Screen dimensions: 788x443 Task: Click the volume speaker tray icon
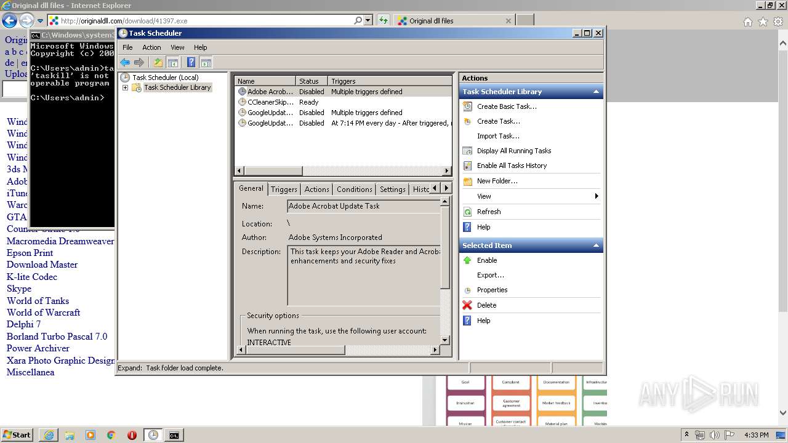715,435
